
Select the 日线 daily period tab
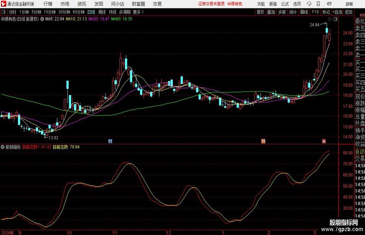[91, 12]
